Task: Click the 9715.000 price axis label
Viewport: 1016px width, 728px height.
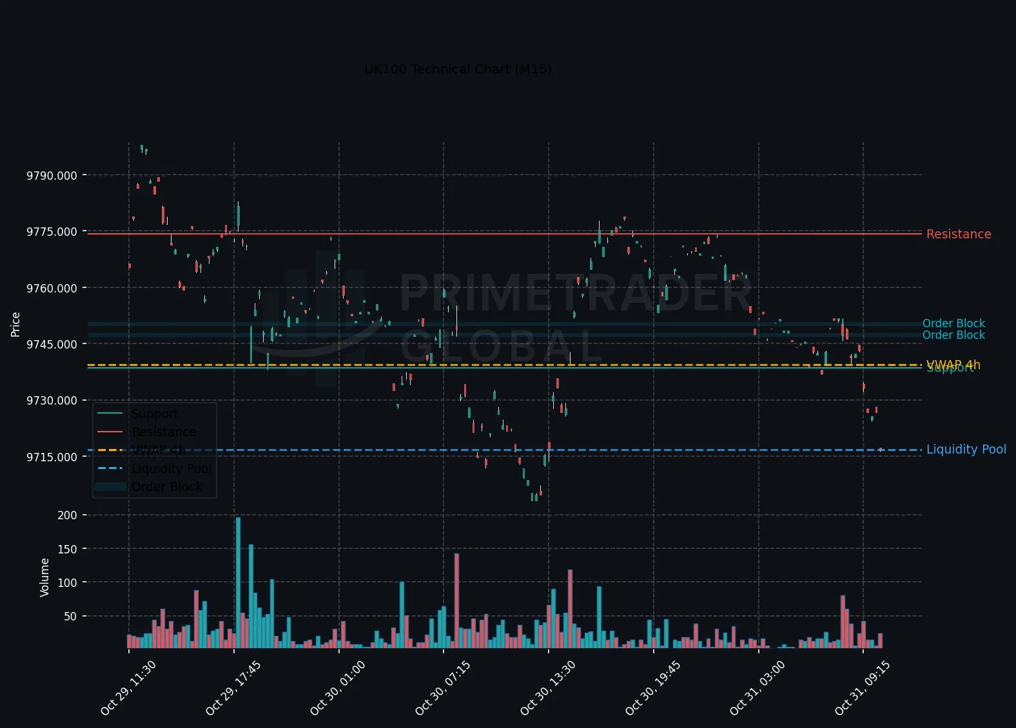Action: (x=52, y=457)
